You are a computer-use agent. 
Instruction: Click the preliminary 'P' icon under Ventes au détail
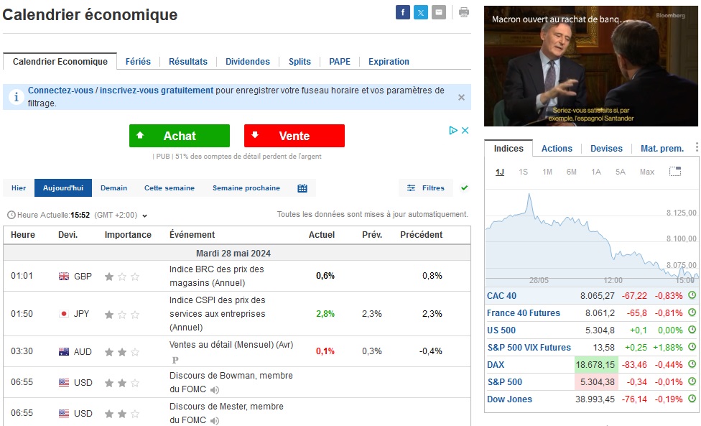(175, 360)
